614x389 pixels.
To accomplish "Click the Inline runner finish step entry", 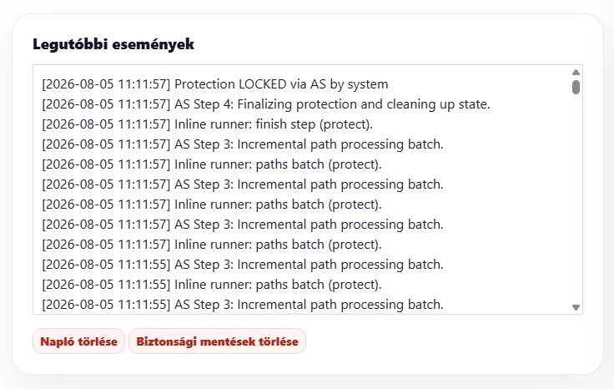I will pyautogui.click(x=207, y=124).
